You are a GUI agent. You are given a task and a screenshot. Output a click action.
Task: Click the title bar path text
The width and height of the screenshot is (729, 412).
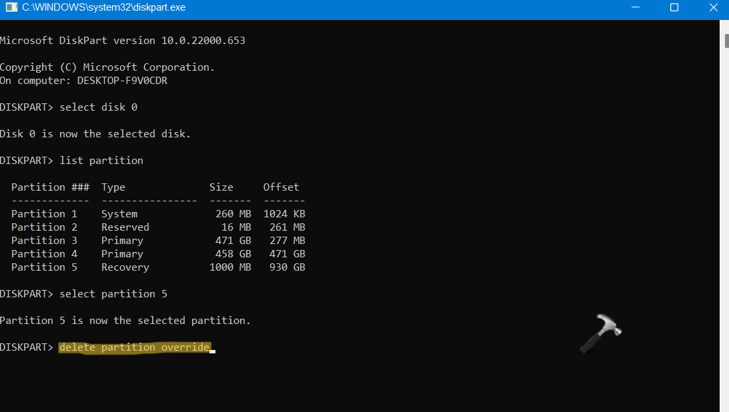coord(103,8)
